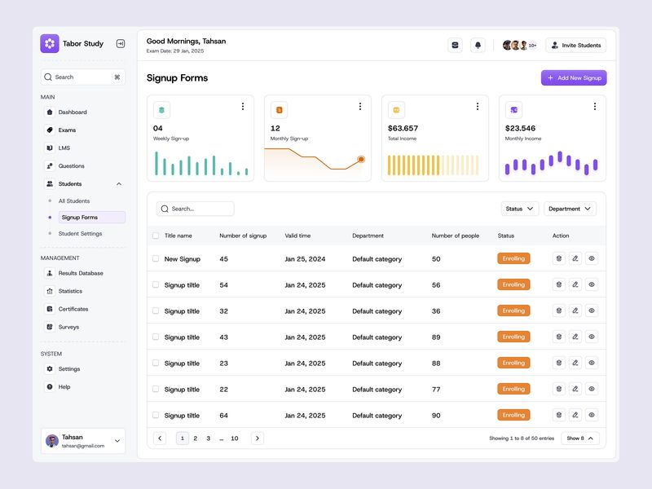Tick the select-all checkbox in table header
The width and height of the screenshot is (652, 489).
pos(156,236)
